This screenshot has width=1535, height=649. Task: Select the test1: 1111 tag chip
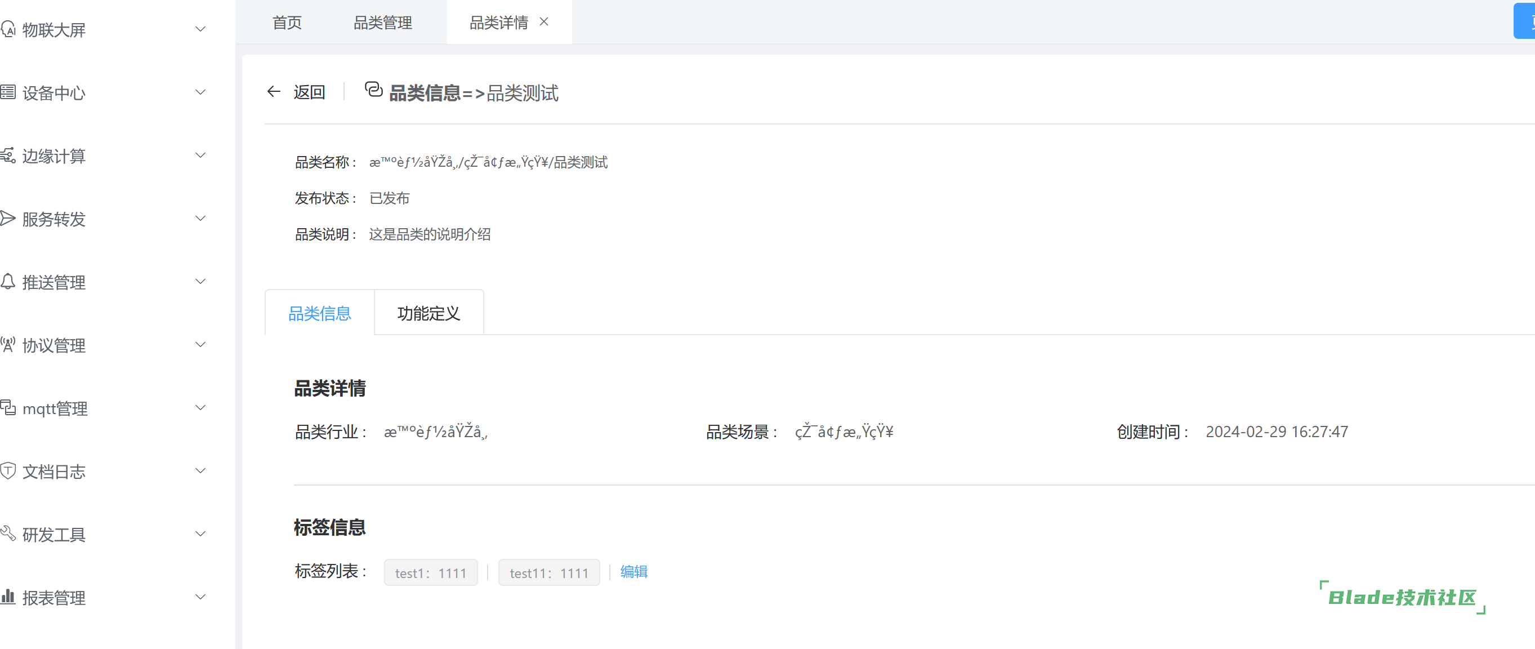click(430, 573)
